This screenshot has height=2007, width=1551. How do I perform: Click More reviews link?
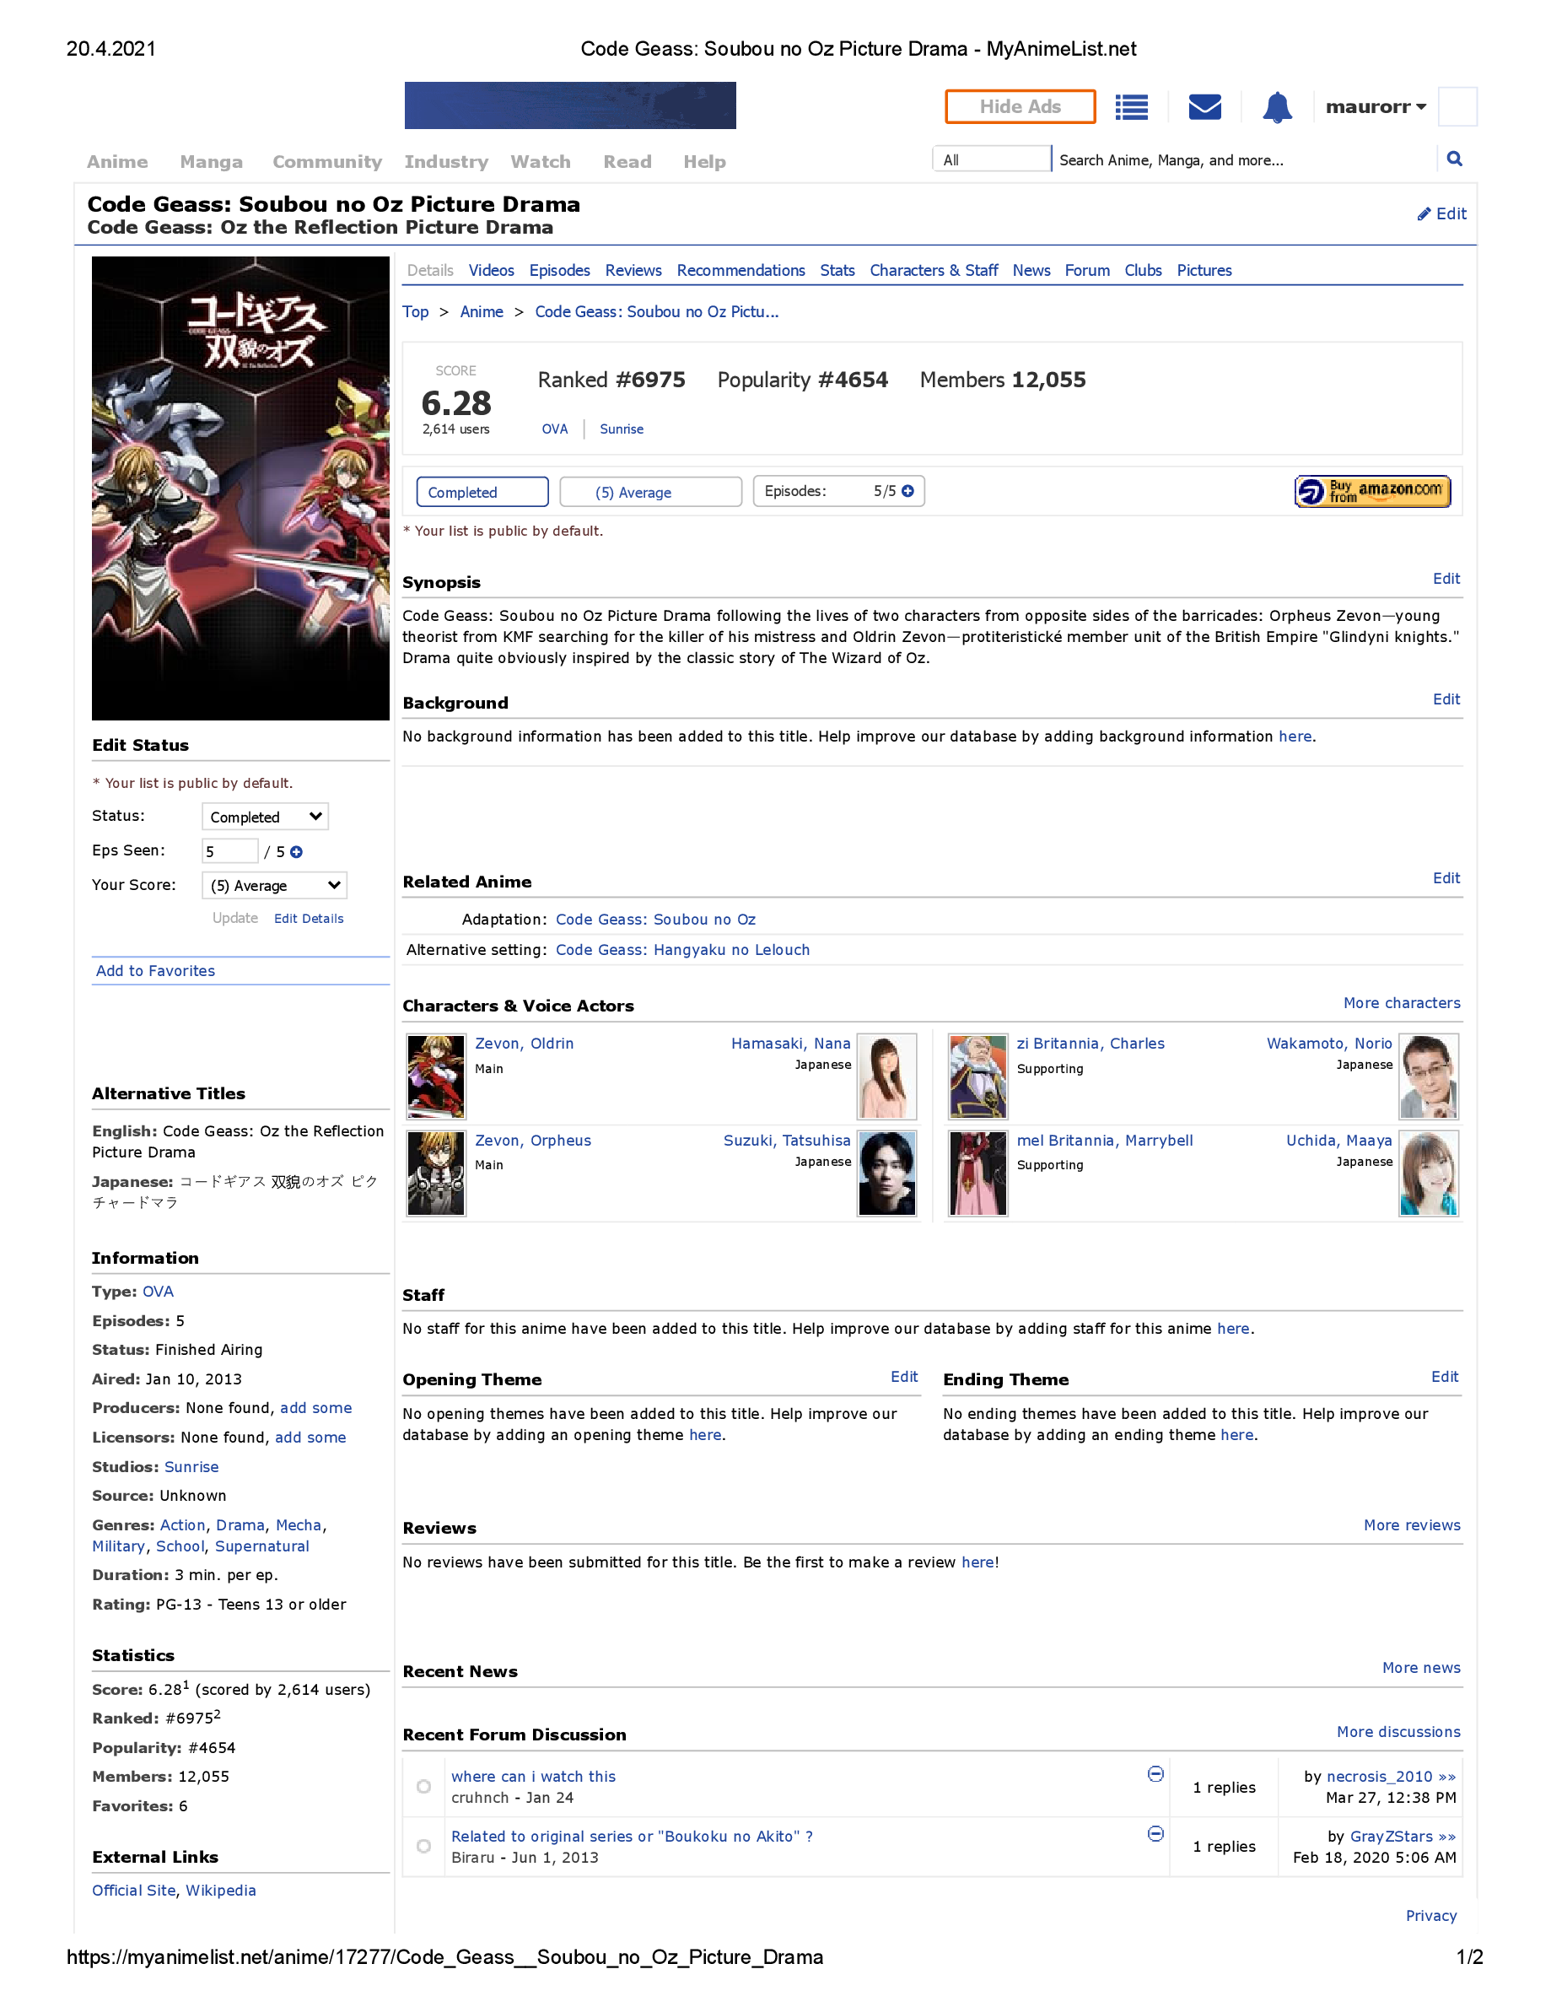point(1411,1525)
